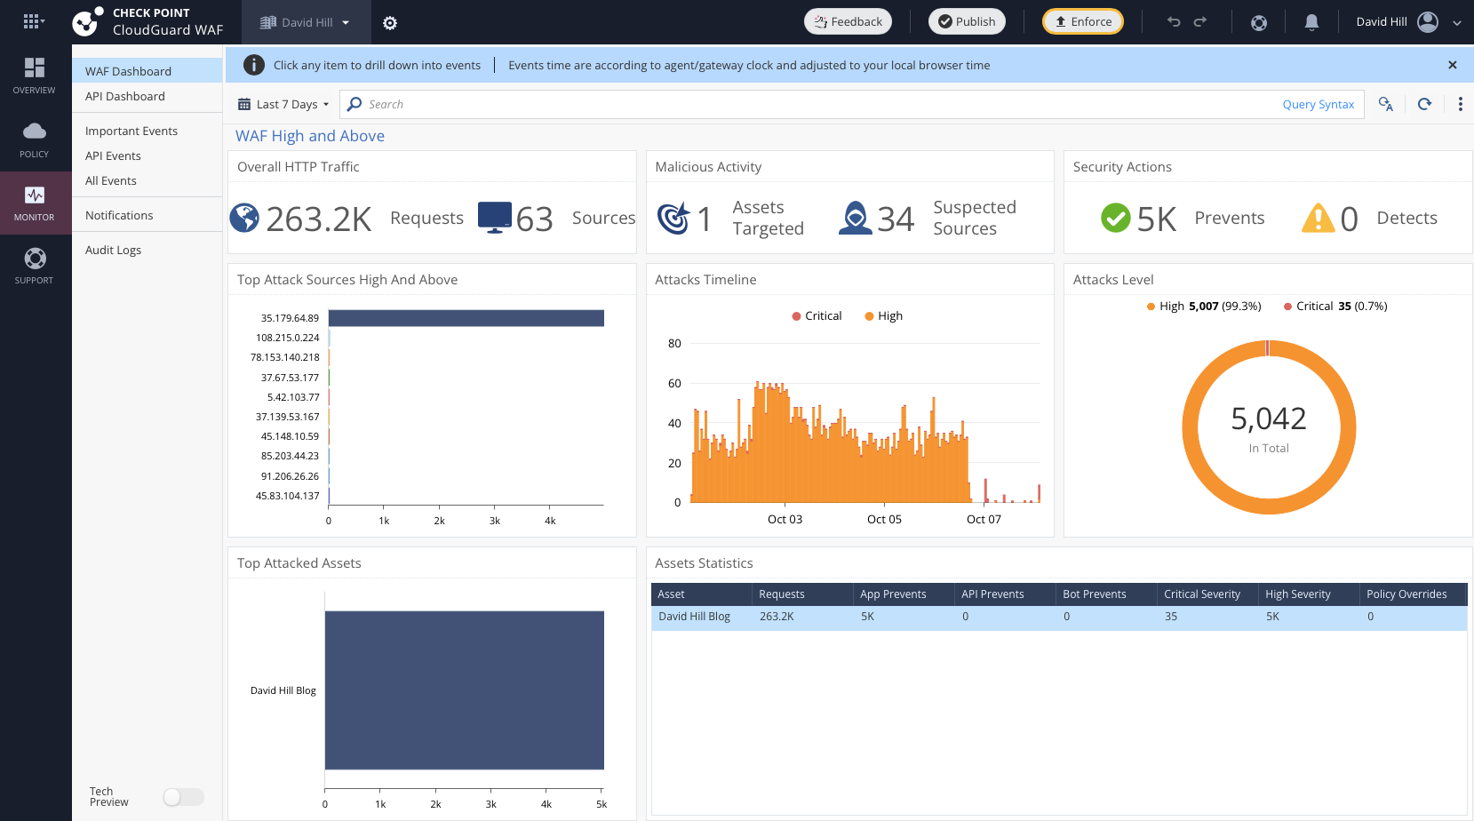The height and width of the screenshot is (821, 1474).
Task: Click the Assets Targeted target icon
Action: [673, 218]
